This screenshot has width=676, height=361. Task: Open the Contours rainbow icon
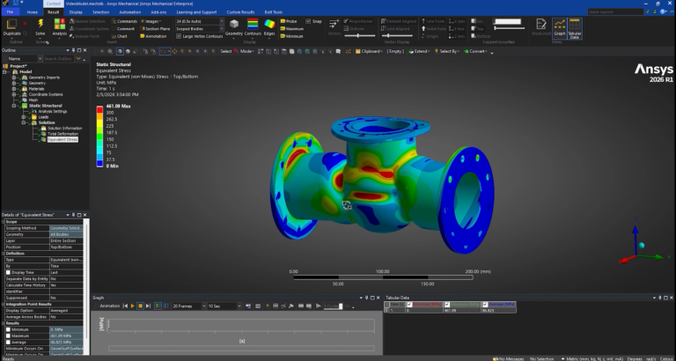253,24
